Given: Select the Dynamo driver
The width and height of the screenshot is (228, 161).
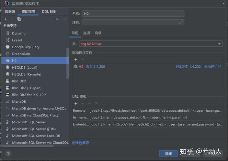Looking at the screenshot, I should (35, 33).
